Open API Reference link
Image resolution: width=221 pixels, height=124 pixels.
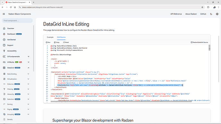tap(176, 14)
